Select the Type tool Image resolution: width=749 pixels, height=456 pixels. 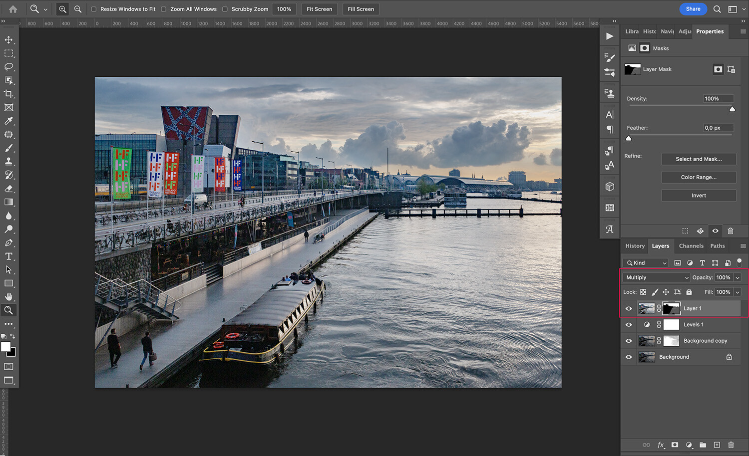tap(9, 256)
